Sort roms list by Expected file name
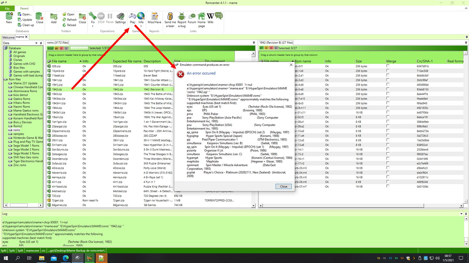Image resolution: width=469 pixels, height=263 pixels. click(x=127, y=61)
